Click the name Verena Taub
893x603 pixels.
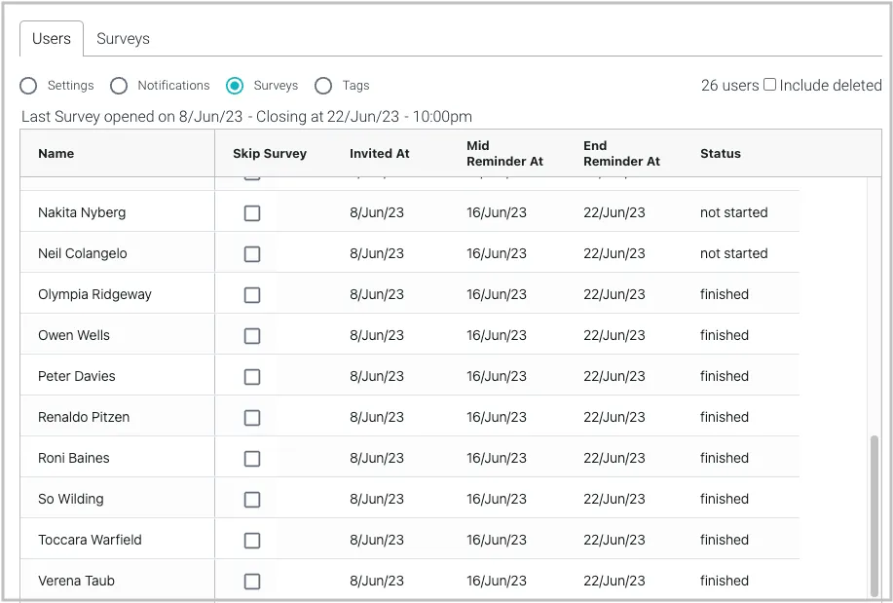(76, 581)
